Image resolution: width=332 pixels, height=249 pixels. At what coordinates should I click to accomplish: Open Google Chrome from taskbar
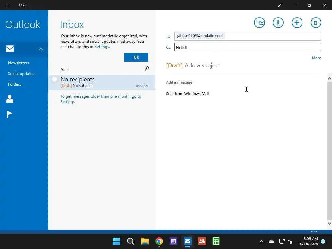159,241
